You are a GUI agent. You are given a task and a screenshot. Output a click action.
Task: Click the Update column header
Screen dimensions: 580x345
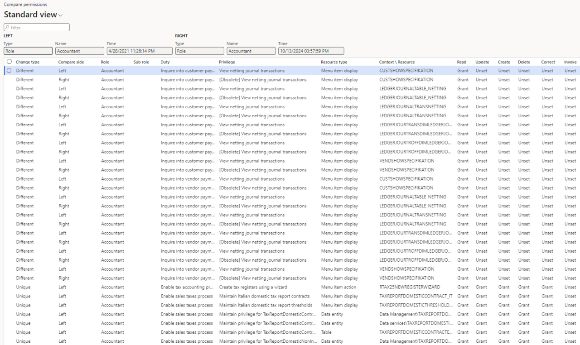tap(482, 62)
